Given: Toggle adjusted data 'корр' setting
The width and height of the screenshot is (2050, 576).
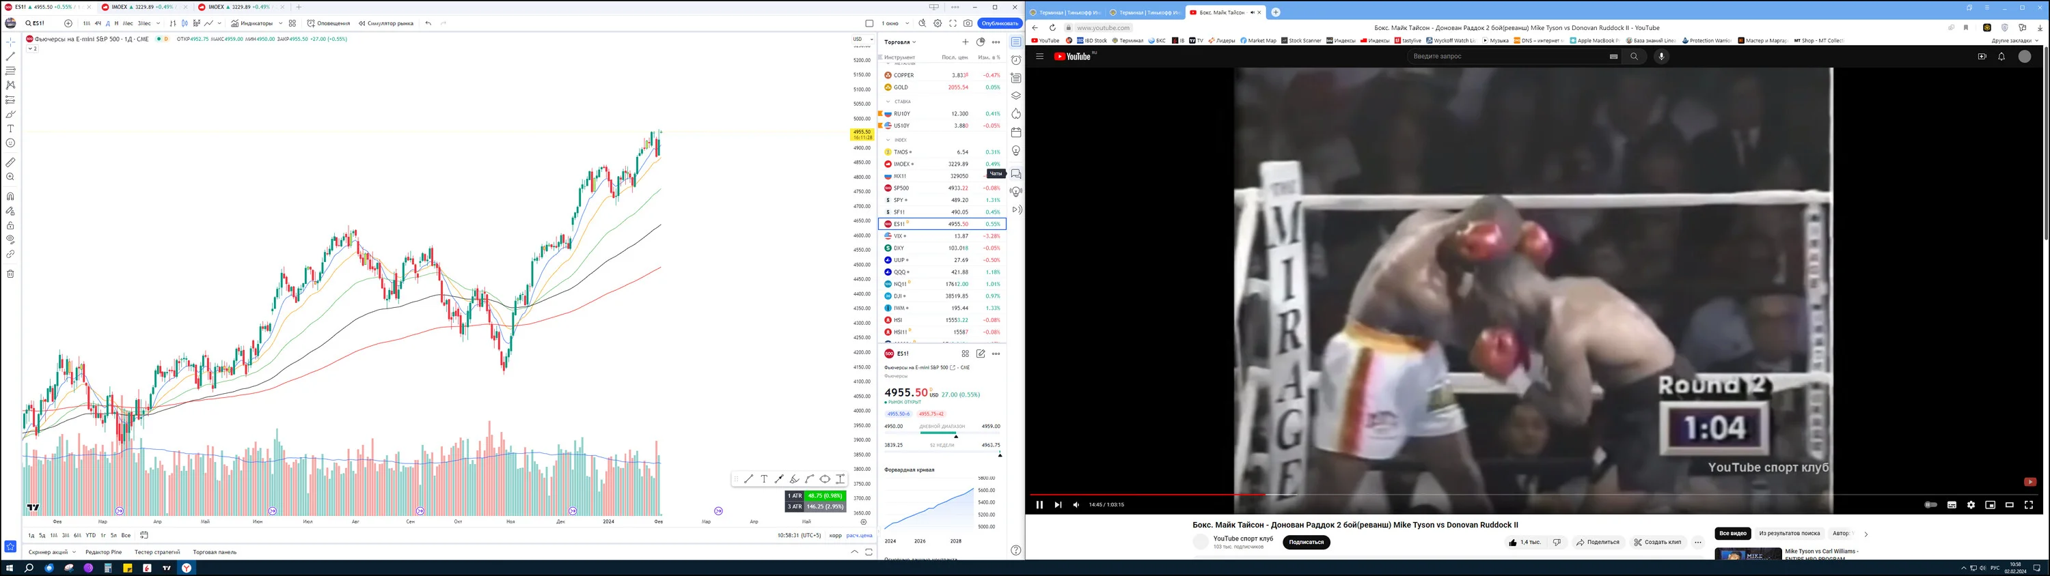Looking at the screenshot, I should [x=836, y=536].
